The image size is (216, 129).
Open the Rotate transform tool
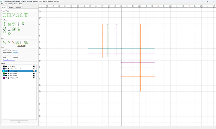point(14,24)
